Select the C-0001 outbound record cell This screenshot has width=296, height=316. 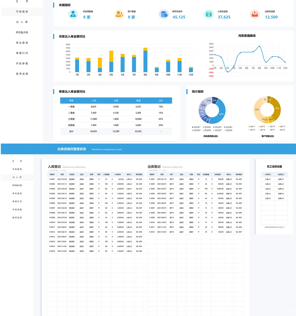(152, 179)
